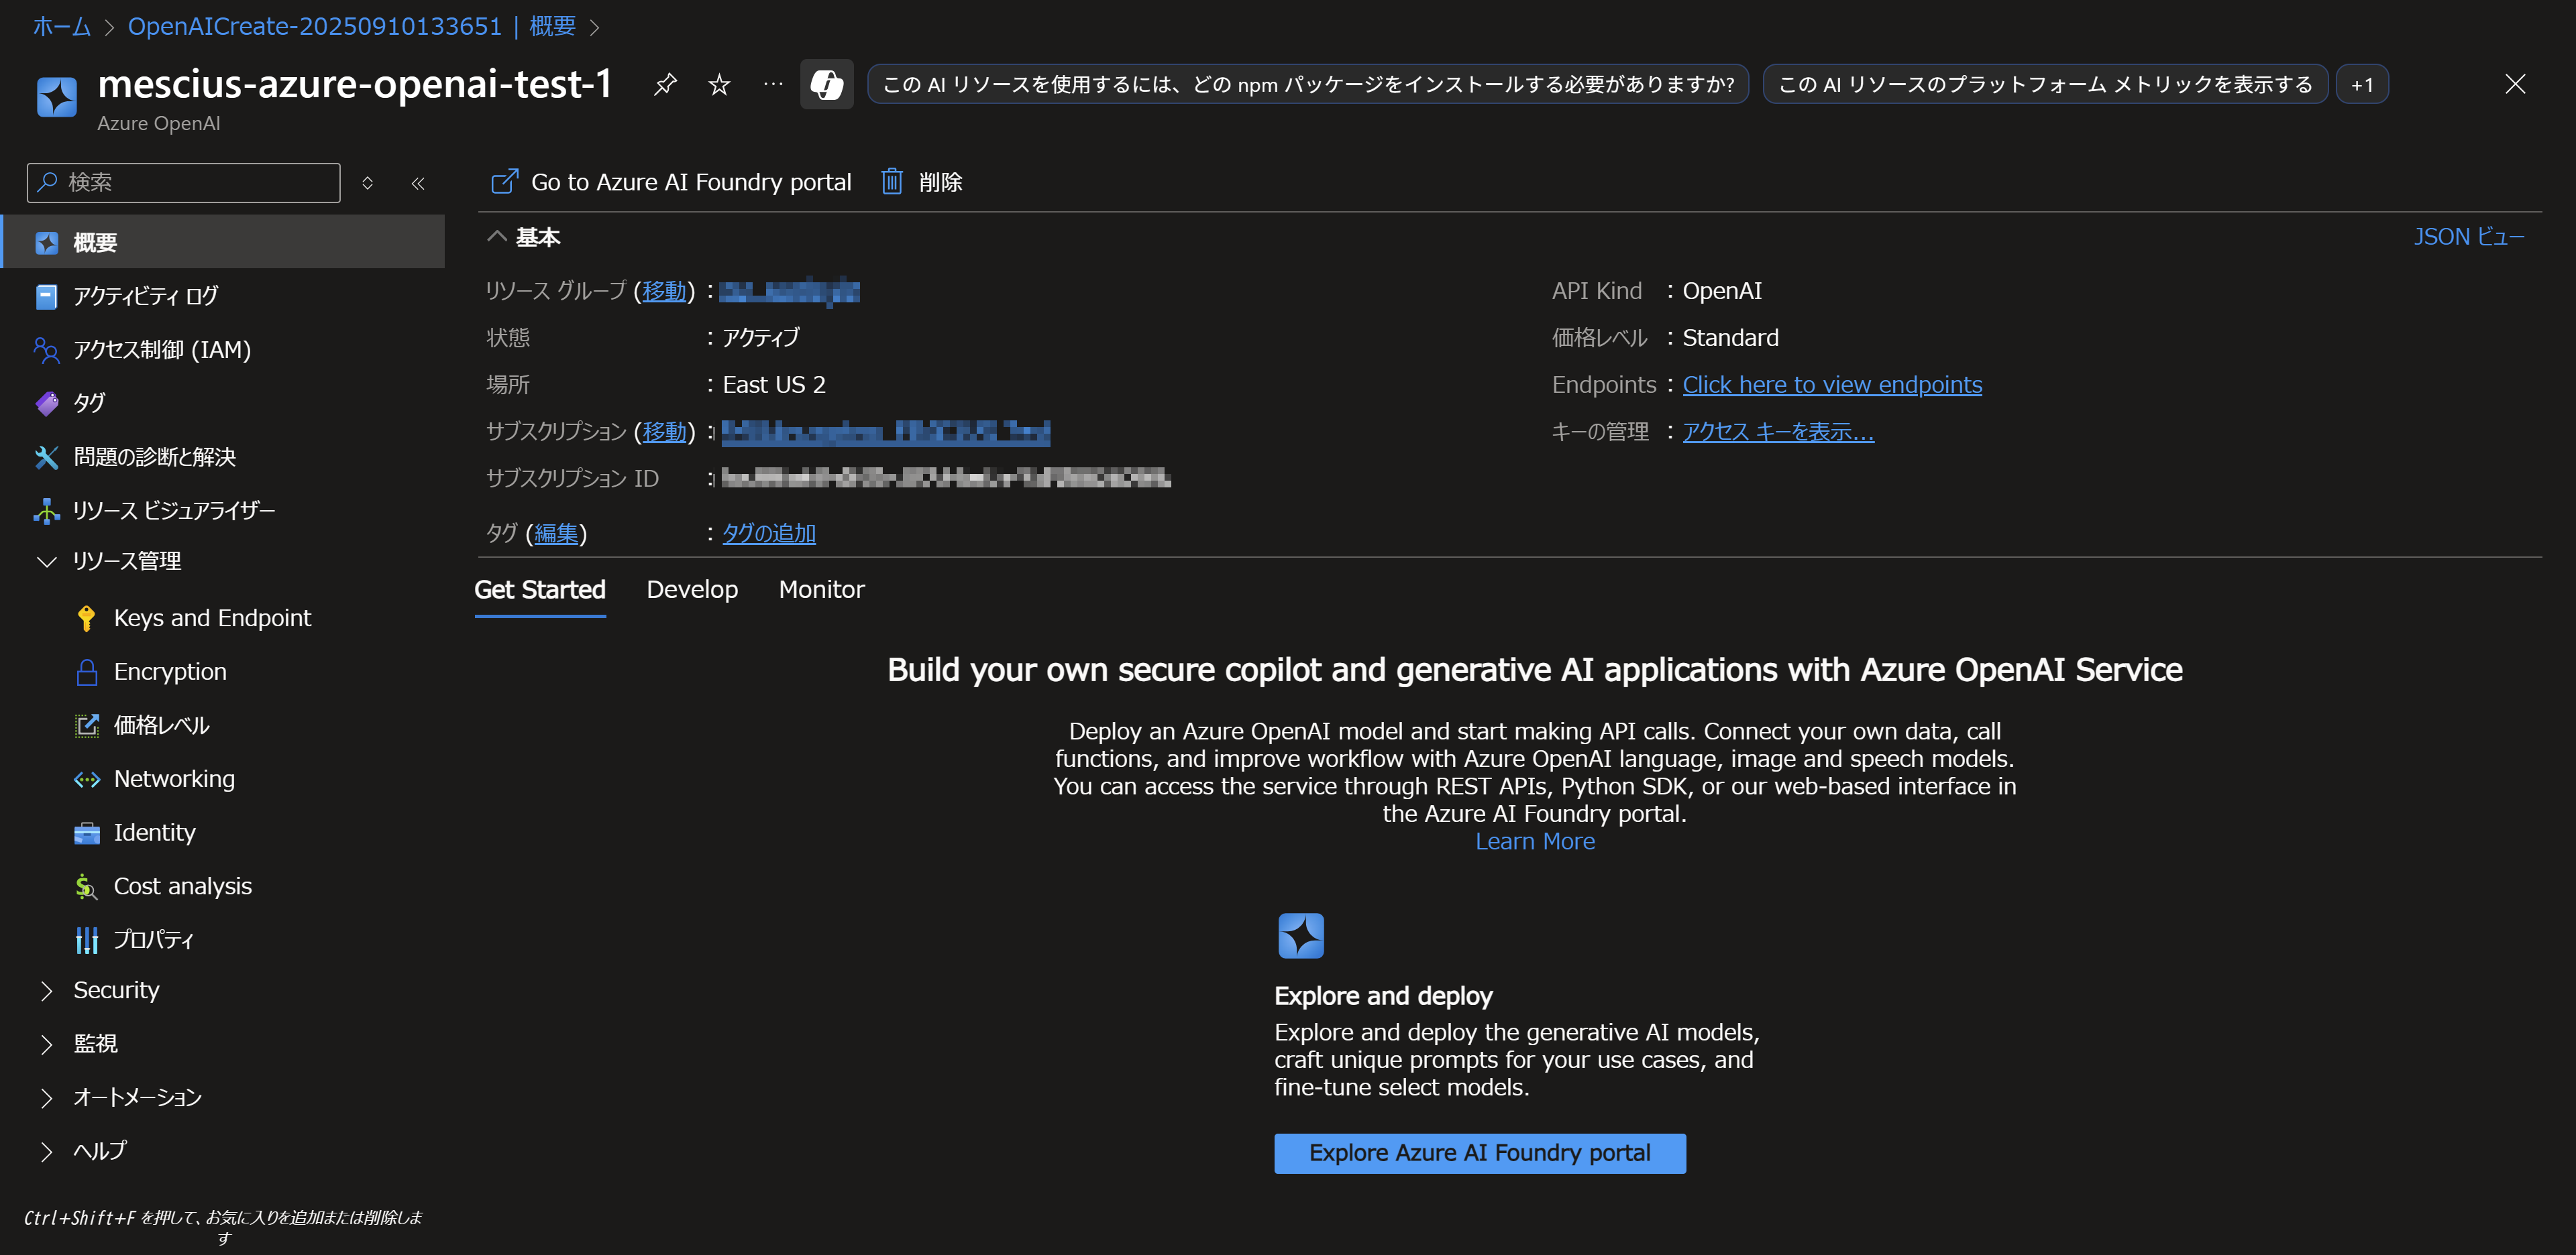Click the ホーム breadcrumb
The width and height of the screenshot is (2576, 1255).
tap(61, 26)
